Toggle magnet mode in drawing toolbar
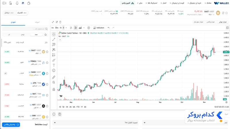This screenshot has width=230, height=129. 54,89
